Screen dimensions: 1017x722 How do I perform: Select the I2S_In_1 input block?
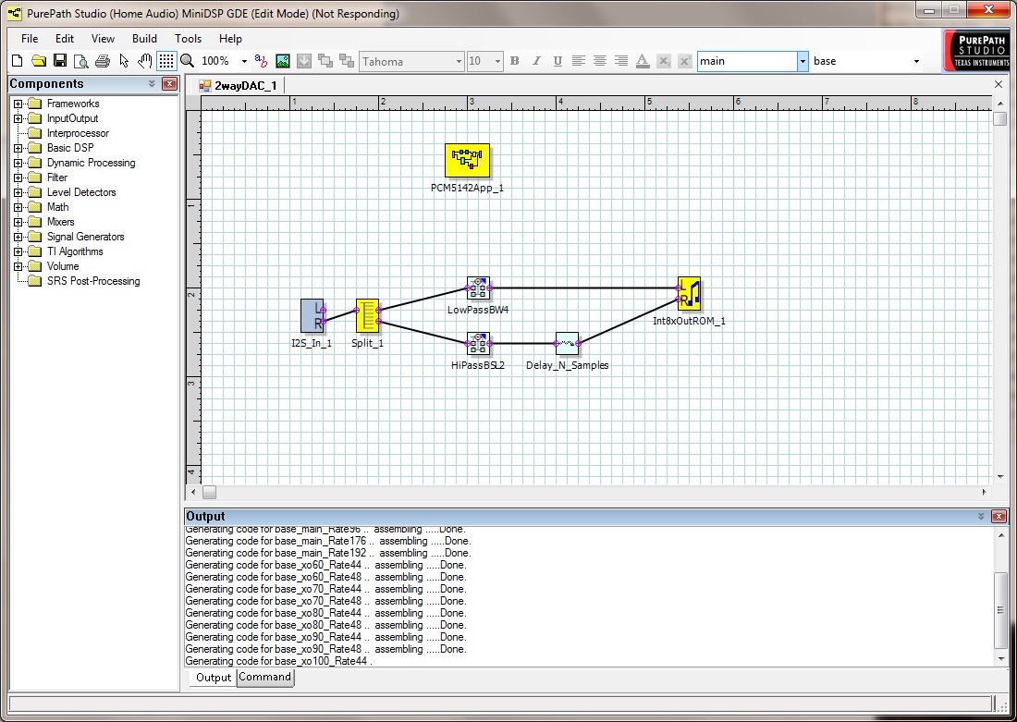click(312, 316)
